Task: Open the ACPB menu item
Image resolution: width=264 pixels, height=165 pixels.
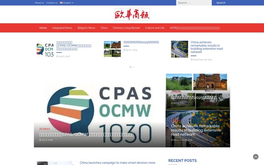Action: tap(195, 28)
